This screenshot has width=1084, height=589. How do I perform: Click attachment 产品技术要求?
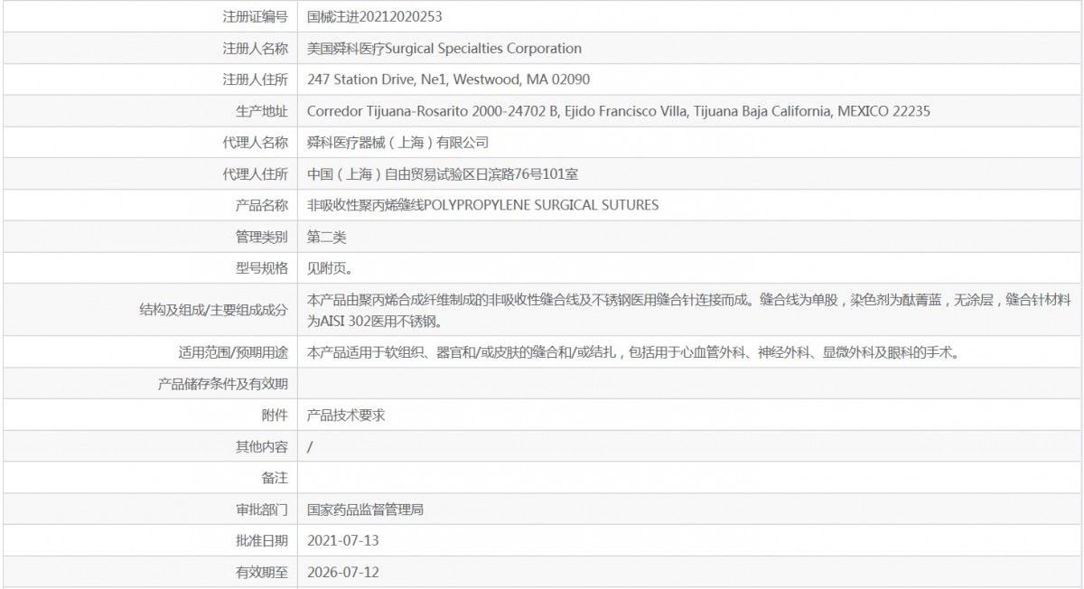[347, 415]
